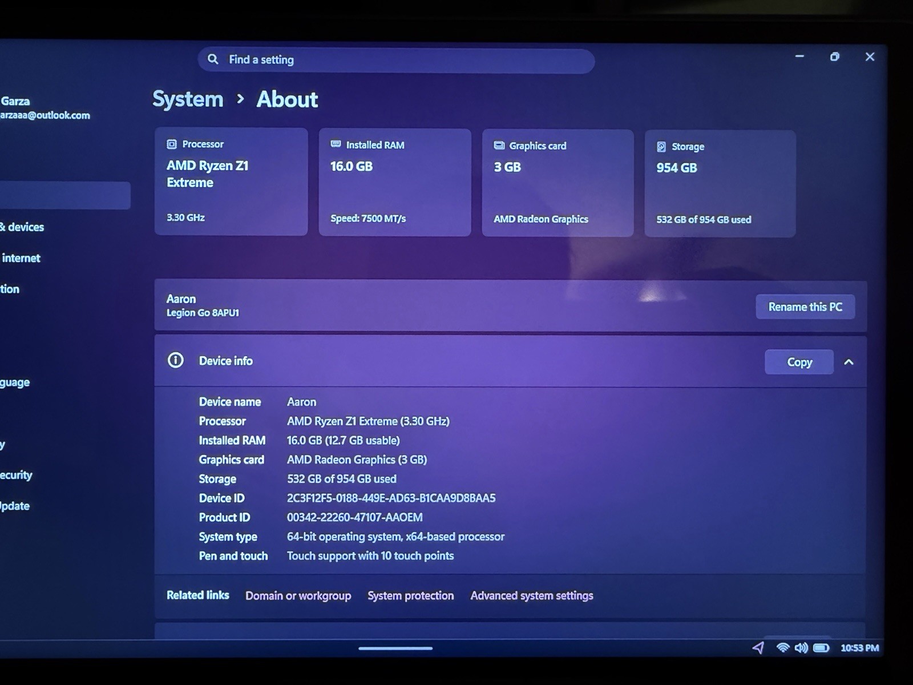Select 16.0 GB (12.7 GB usable) text

point(343,440)
